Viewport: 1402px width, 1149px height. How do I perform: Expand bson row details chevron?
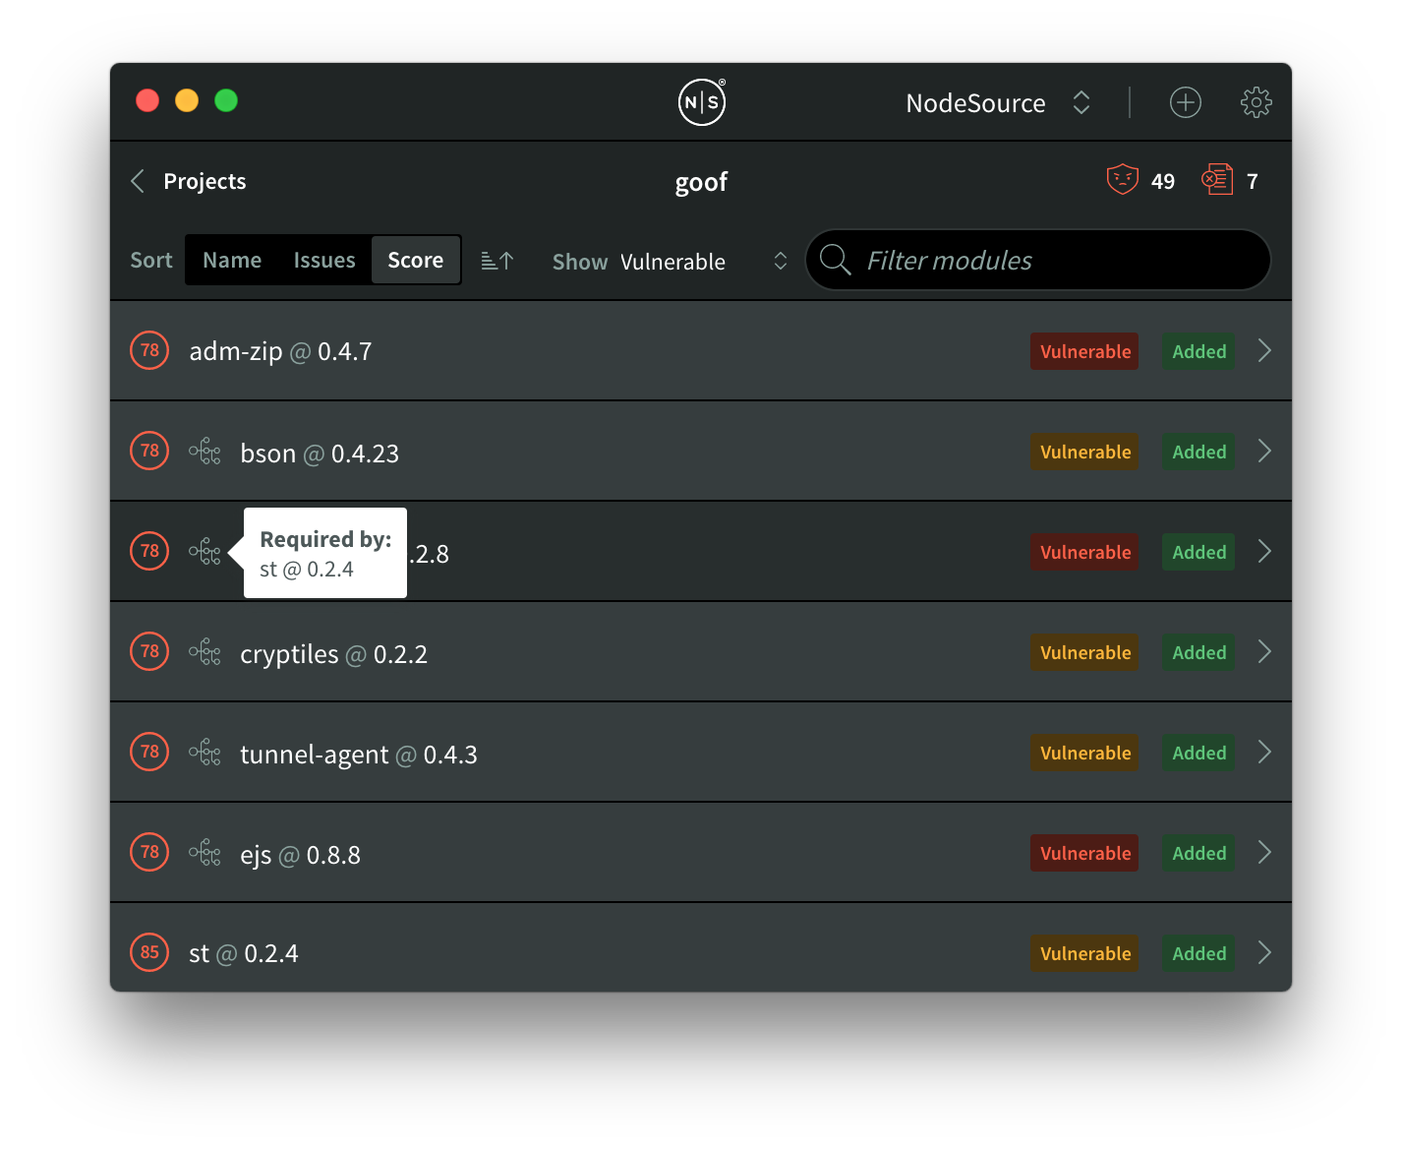coord(1264,451)
